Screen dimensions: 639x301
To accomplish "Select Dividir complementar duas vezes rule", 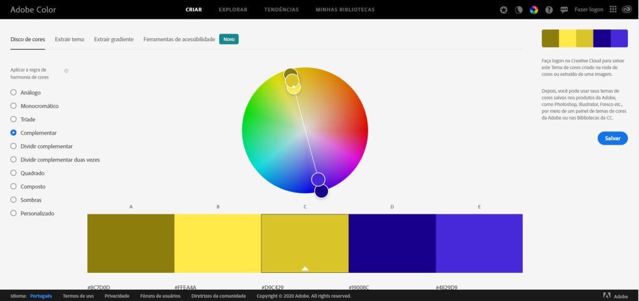I will 55,160.
